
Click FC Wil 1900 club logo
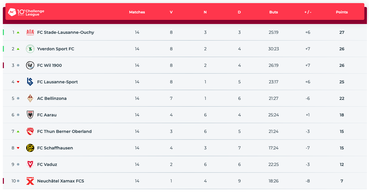30,65
